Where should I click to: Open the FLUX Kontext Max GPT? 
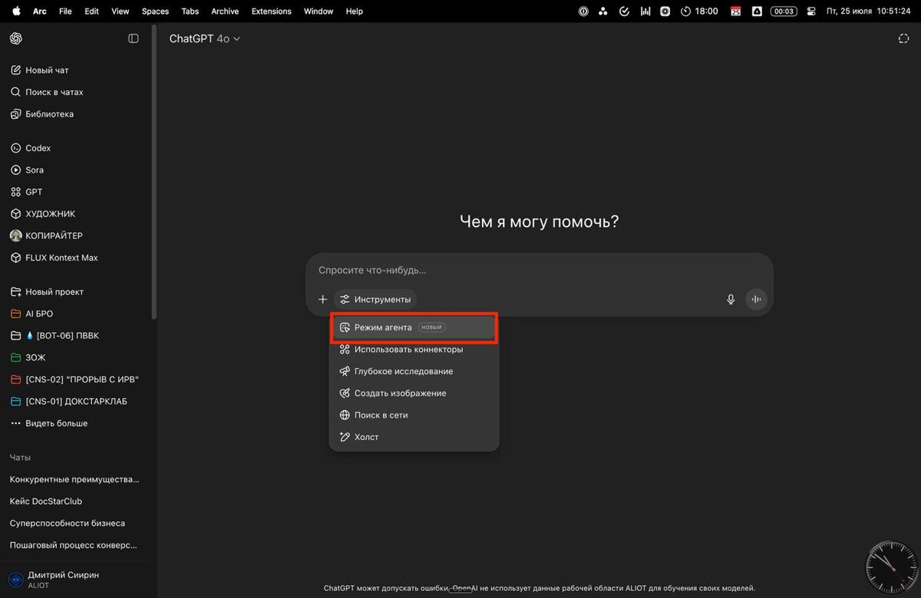tap(77, 258)
